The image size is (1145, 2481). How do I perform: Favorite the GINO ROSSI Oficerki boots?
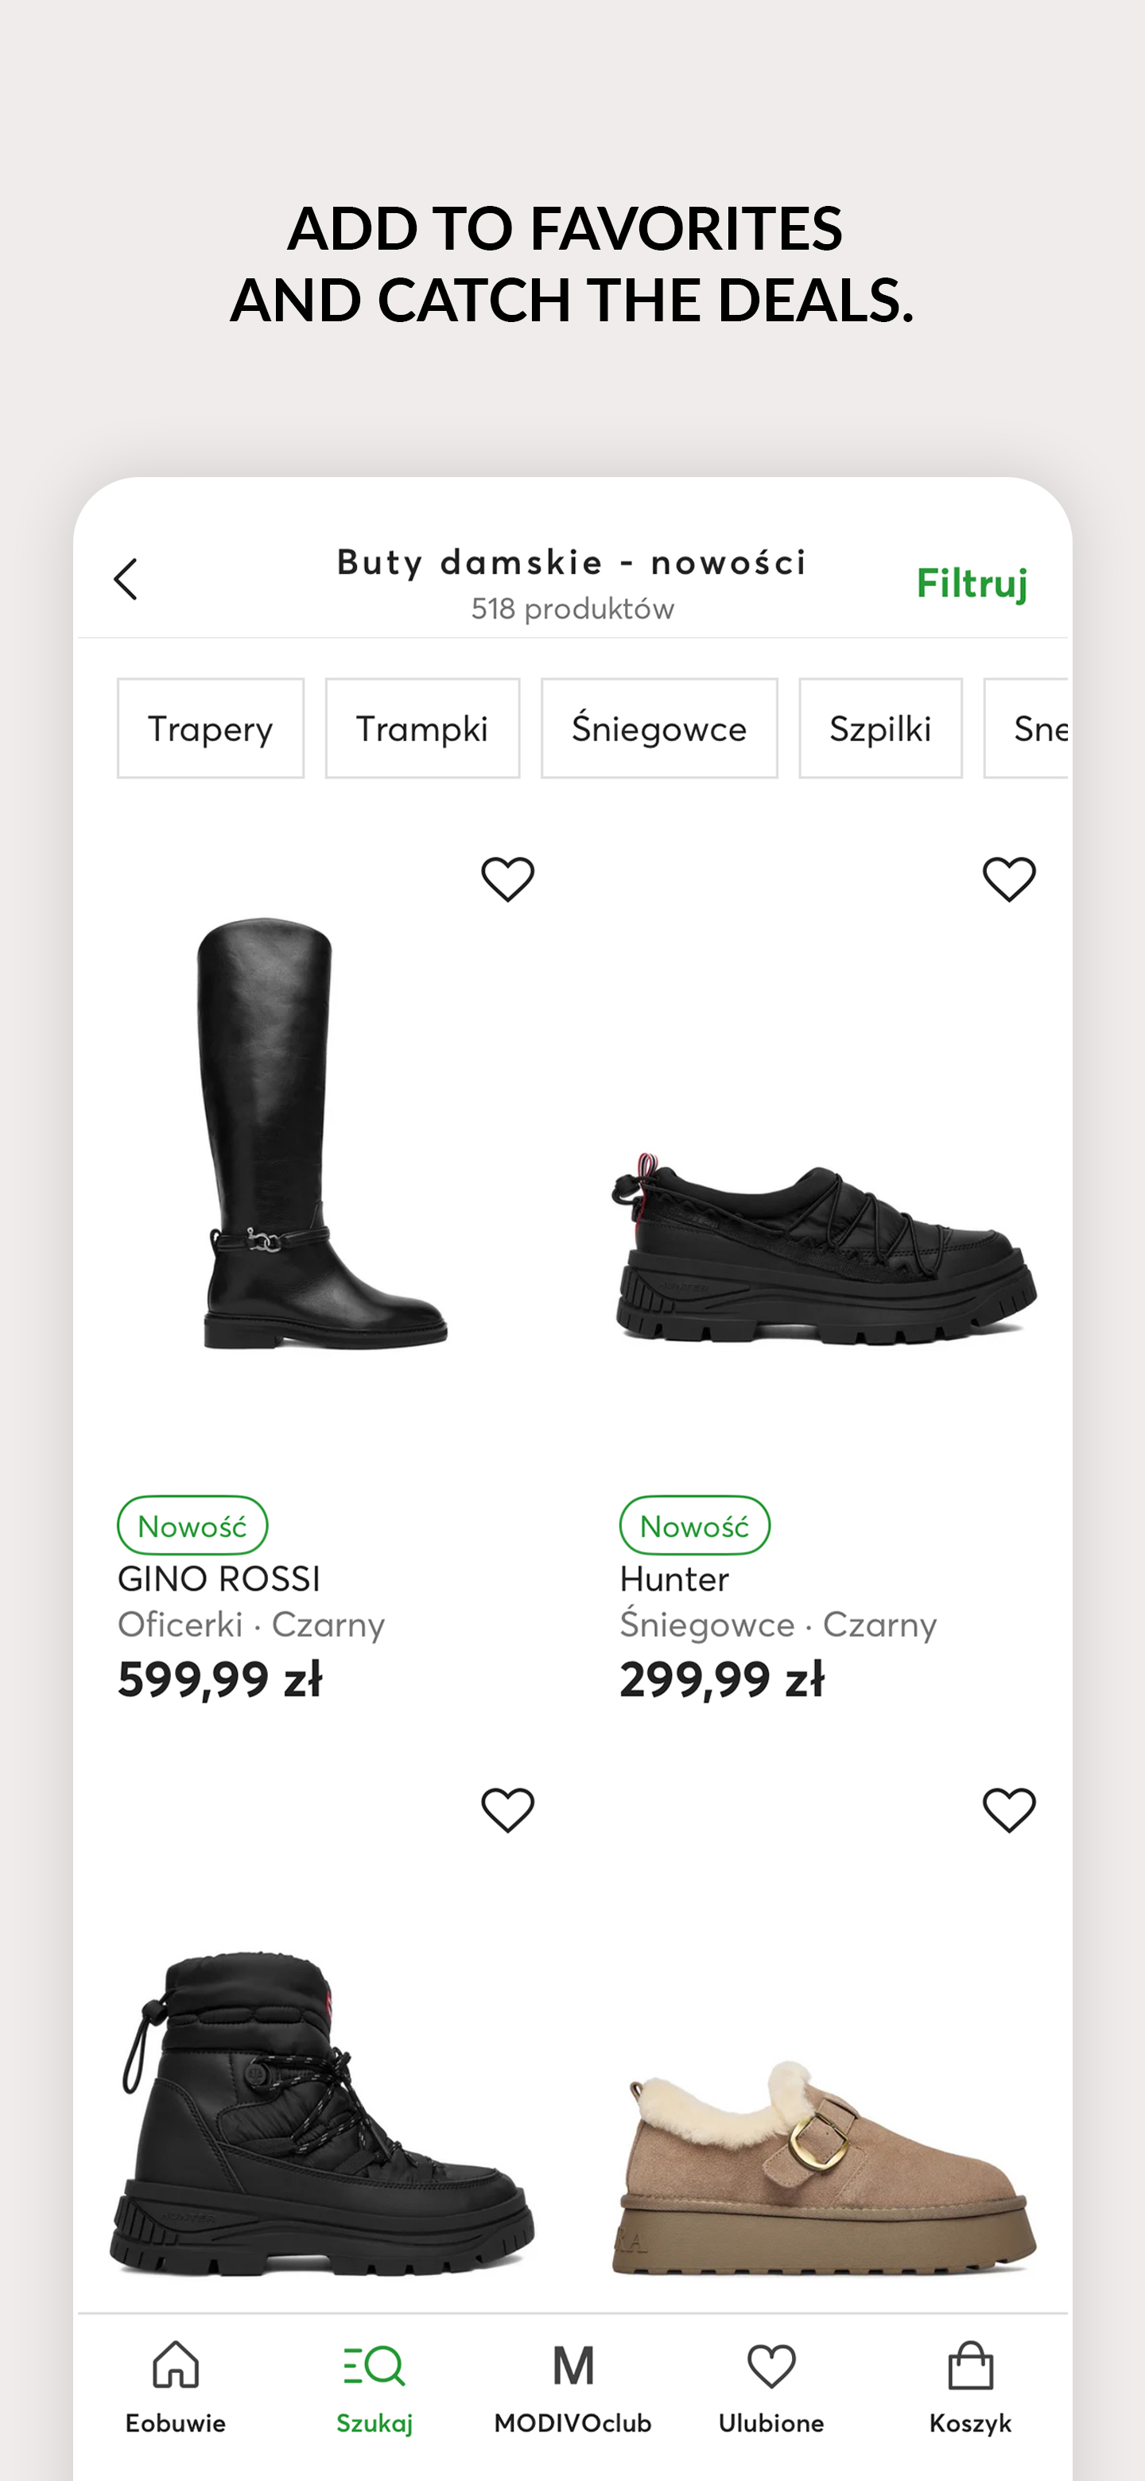coord(507,879)
